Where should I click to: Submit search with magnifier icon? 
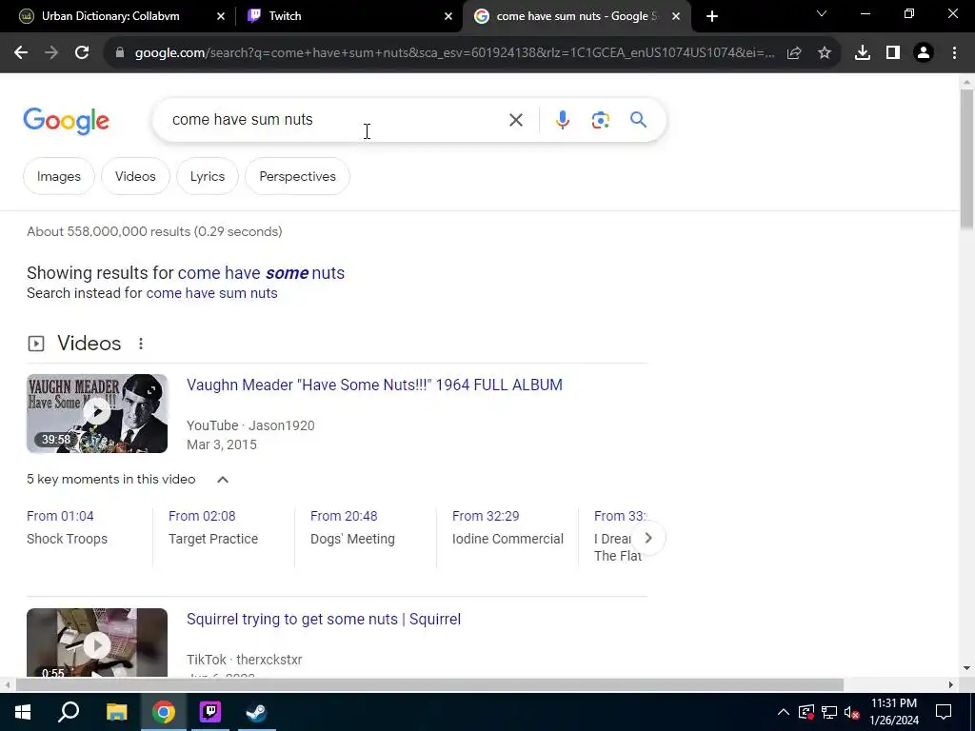click(639, 119)
